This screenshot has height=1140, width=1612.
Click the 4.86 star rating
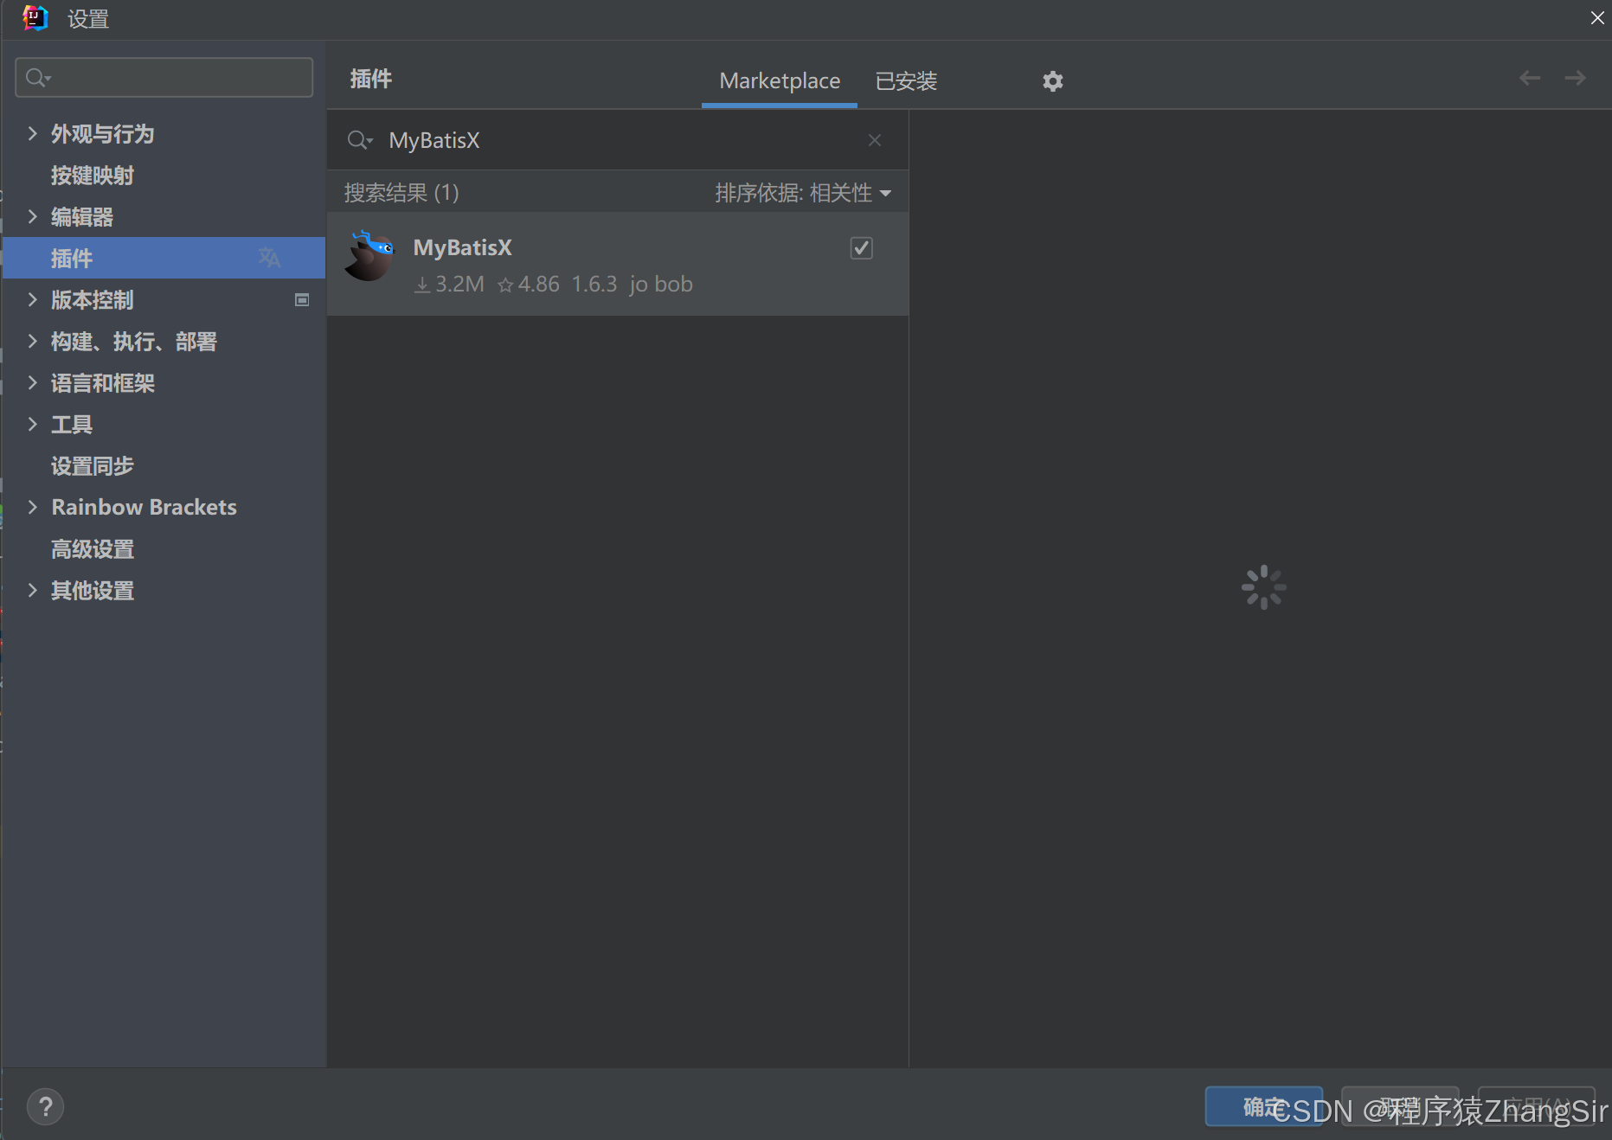(529, 285)
